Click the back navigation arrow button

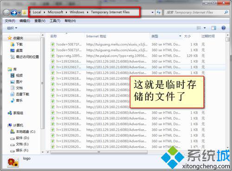pos(6,13)
